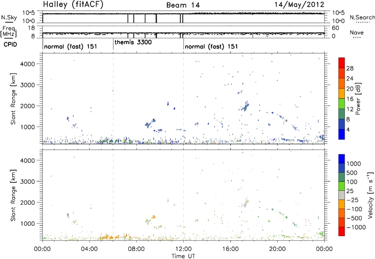The image size is (375, 259).
Task: Click the '20' label on Power colorbar
Action: (x=350, y=89)
